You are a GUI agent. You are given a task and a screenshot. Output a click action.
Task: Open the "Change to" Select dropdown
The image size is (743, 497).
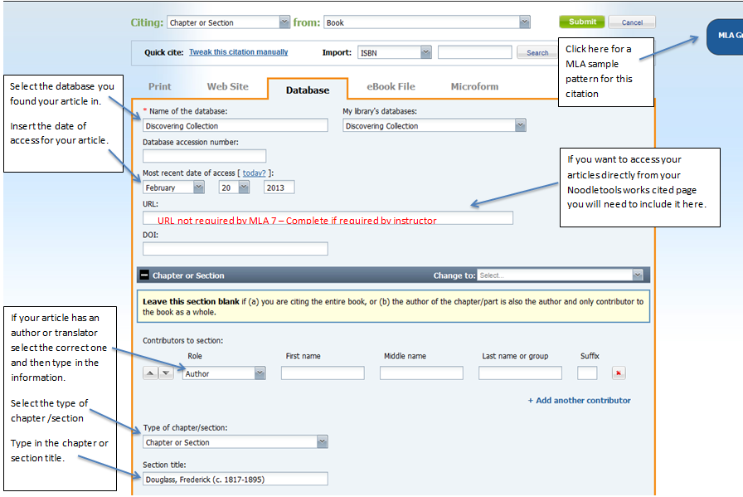pos(638,274)
